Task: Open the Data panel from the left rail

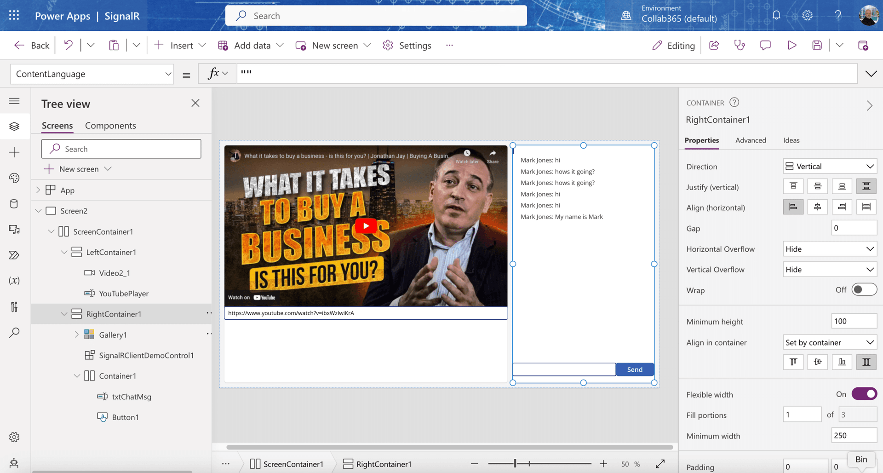Action: 15,204
